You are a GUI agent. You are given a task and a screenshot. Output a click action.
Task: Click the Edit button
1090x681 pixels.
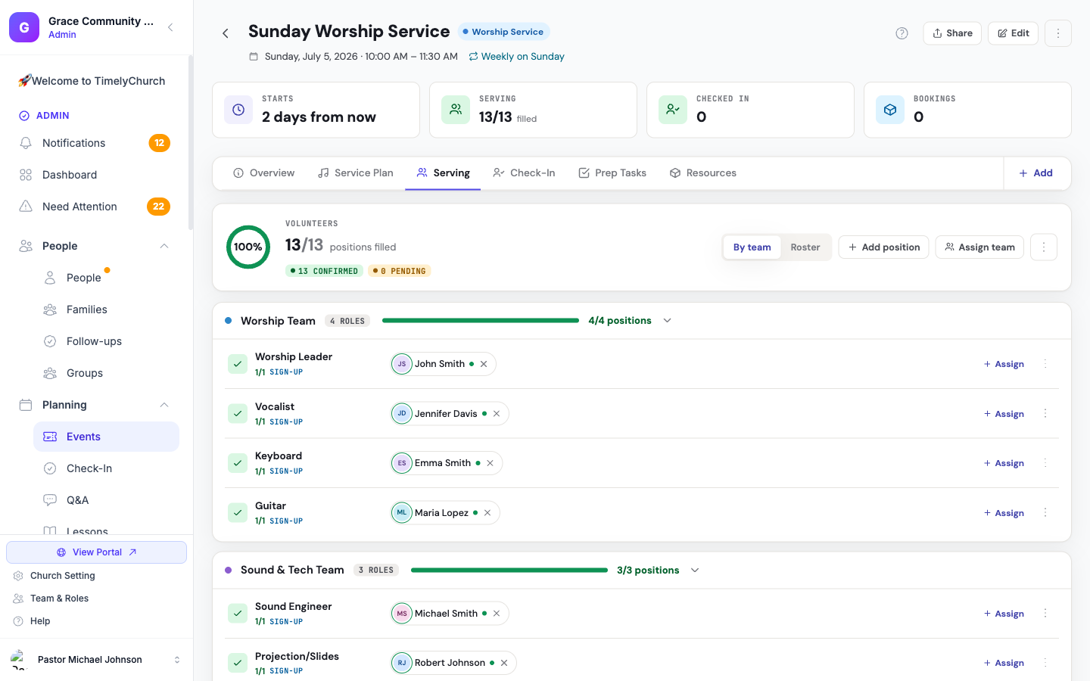pos(1013,33)
